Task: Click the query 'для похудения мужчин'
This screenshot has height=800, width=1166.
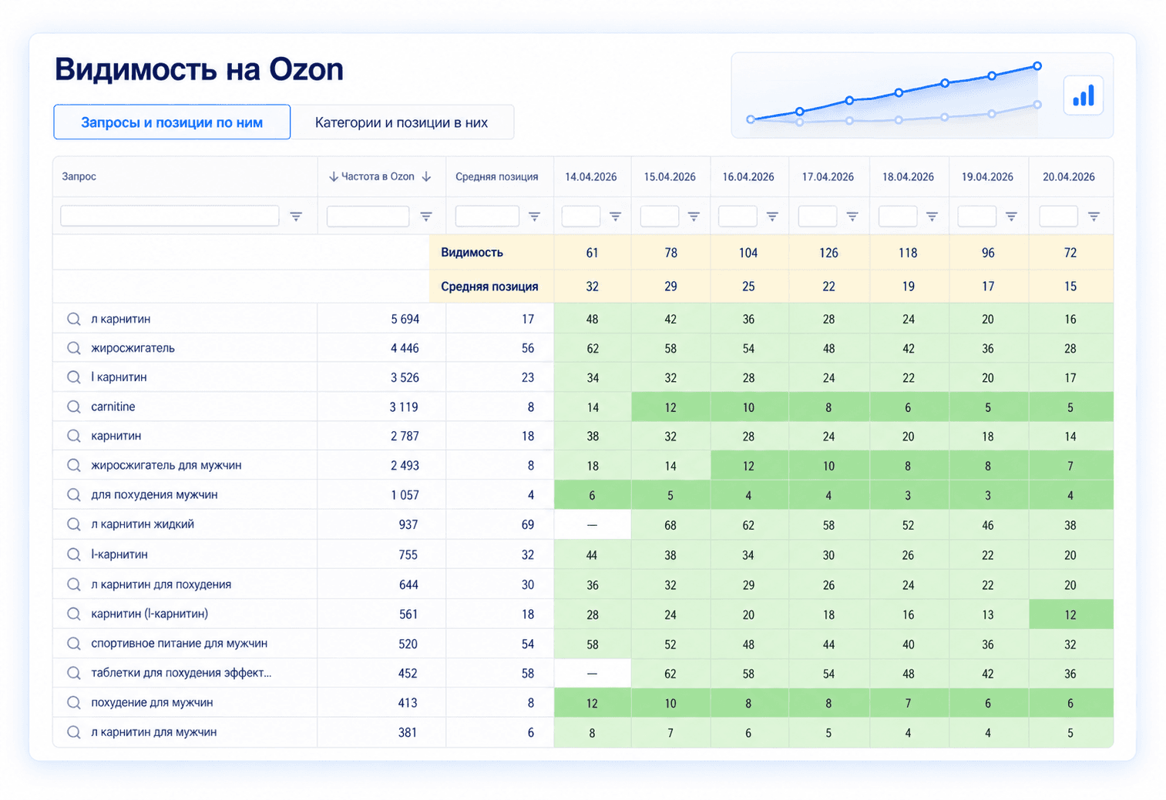Action: (x=154, y=495)
